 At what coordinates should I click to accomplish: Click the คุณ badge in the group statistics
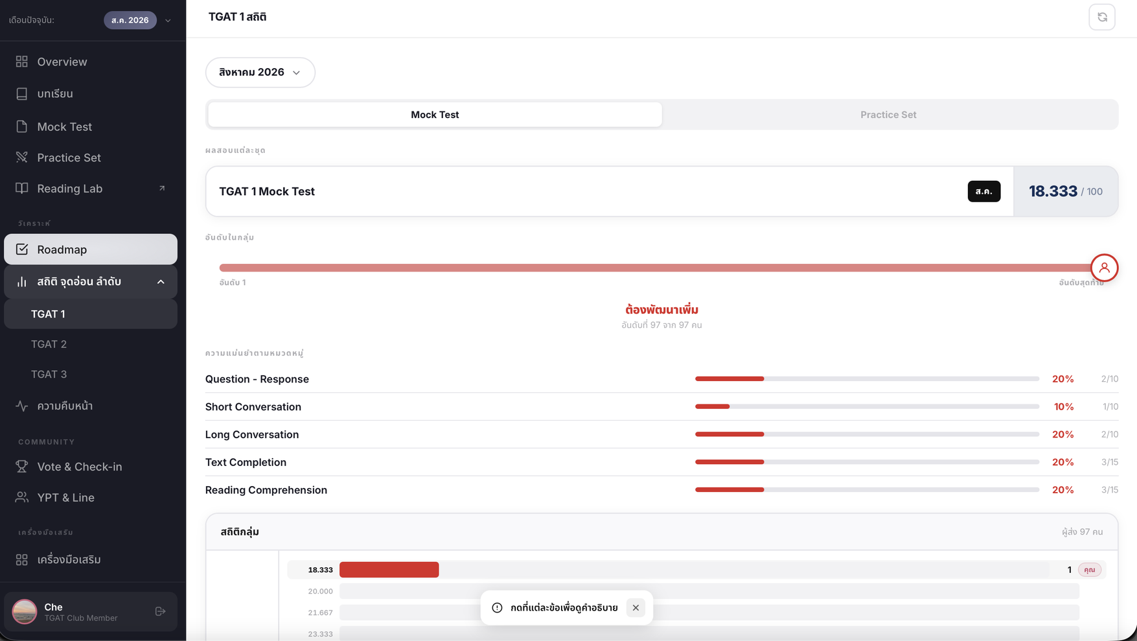coord(1090,570)
